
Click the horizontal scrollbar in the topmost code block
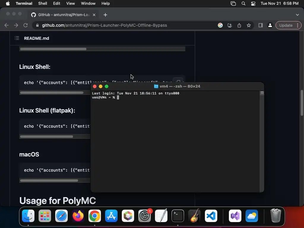click(x=53, y=49)
